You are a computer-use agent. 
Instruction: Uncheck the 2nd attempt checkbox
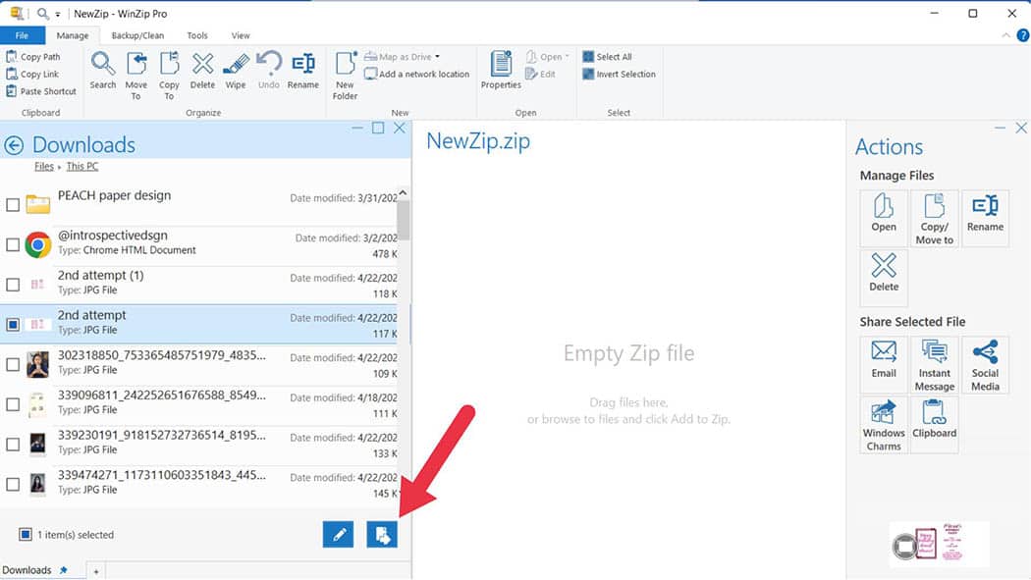coord(13,325)
